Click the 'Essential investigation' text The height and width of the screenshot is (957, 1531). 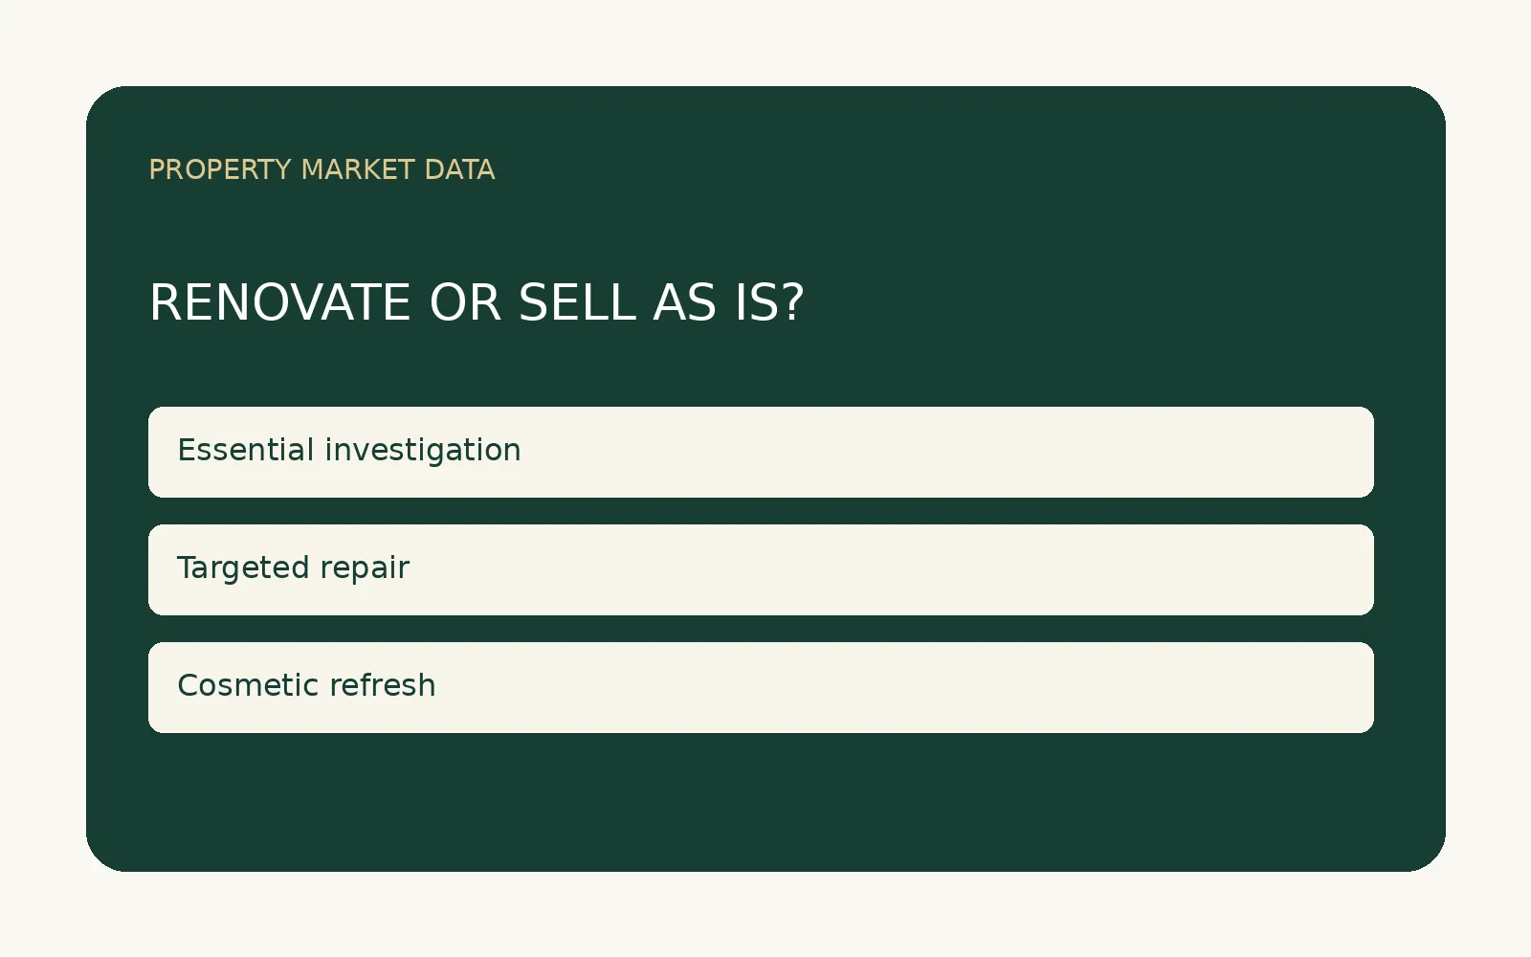[349, 450]
